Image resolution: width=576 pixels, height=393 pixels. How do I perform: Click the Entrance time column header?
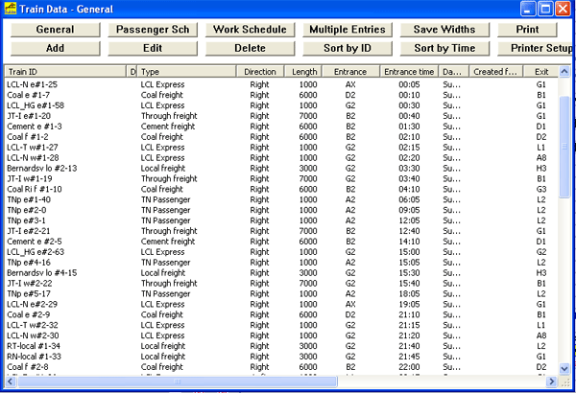click(409, 72)
